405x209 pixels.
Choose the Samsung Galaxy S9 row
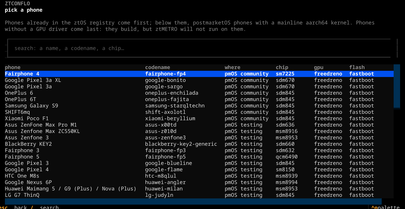(199, 106)
